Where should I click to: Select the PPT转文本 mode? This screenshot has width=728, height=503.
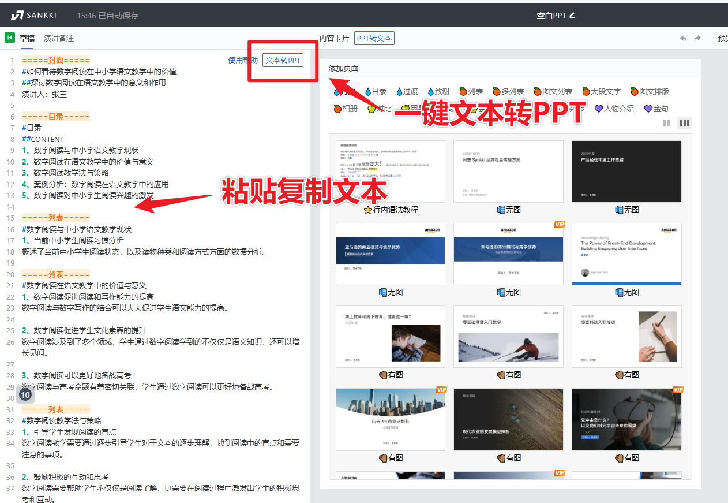coord(374,39)
